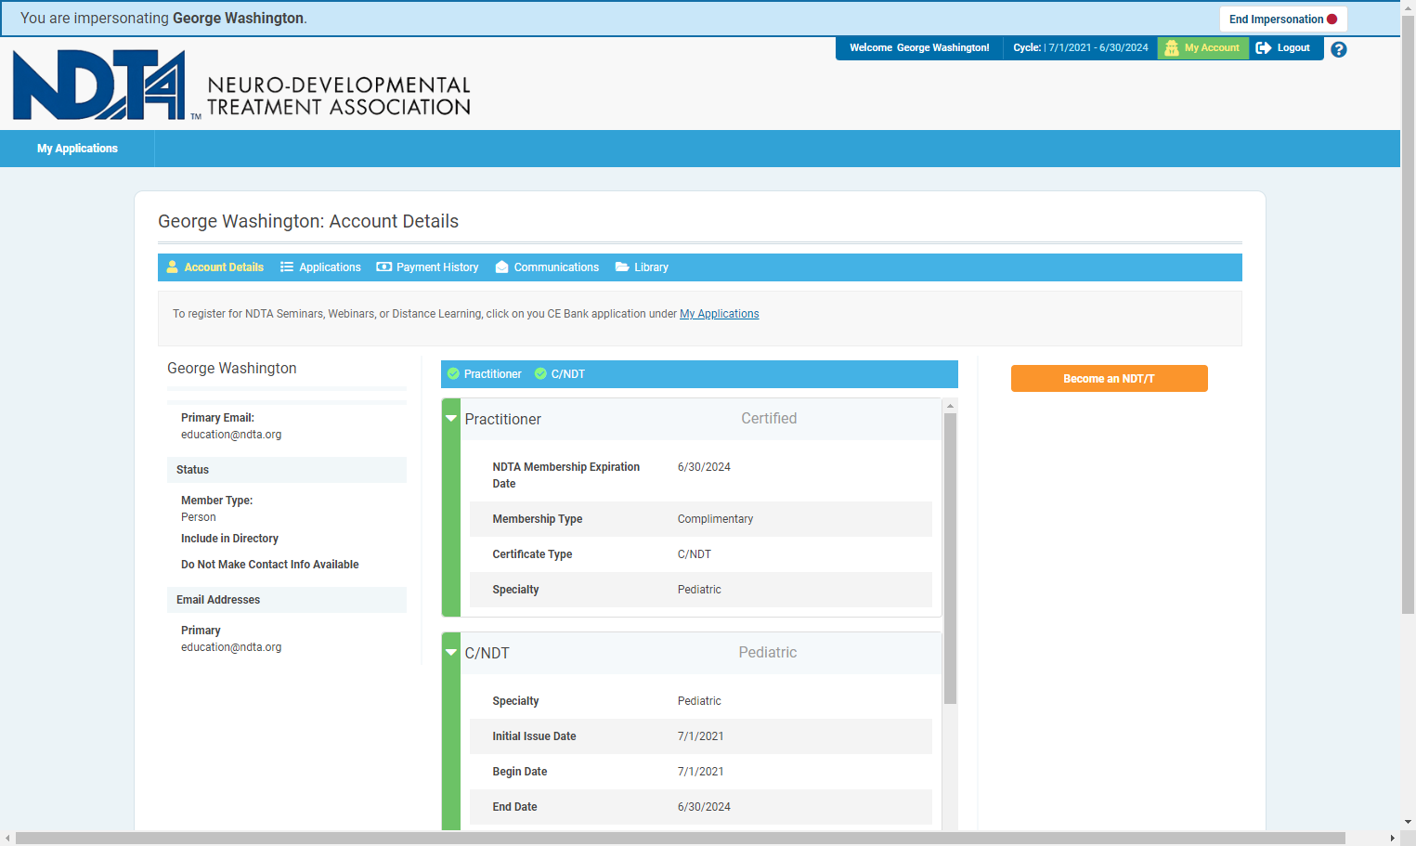Collapse the Practitioner section

(x=451, y=419)
